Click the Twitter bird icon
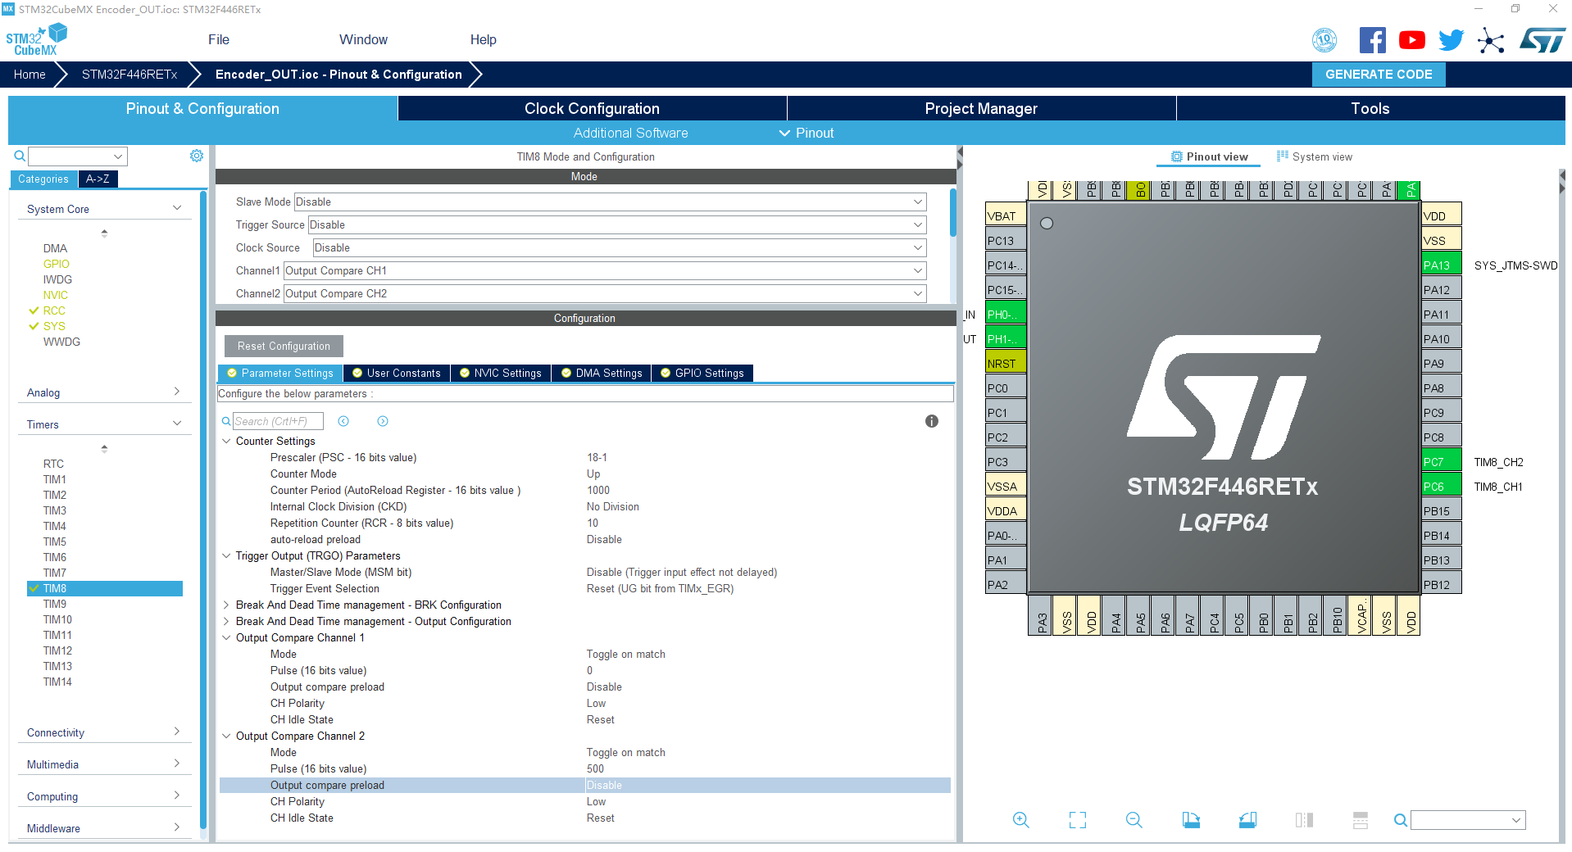 (x=1451, y=40)
